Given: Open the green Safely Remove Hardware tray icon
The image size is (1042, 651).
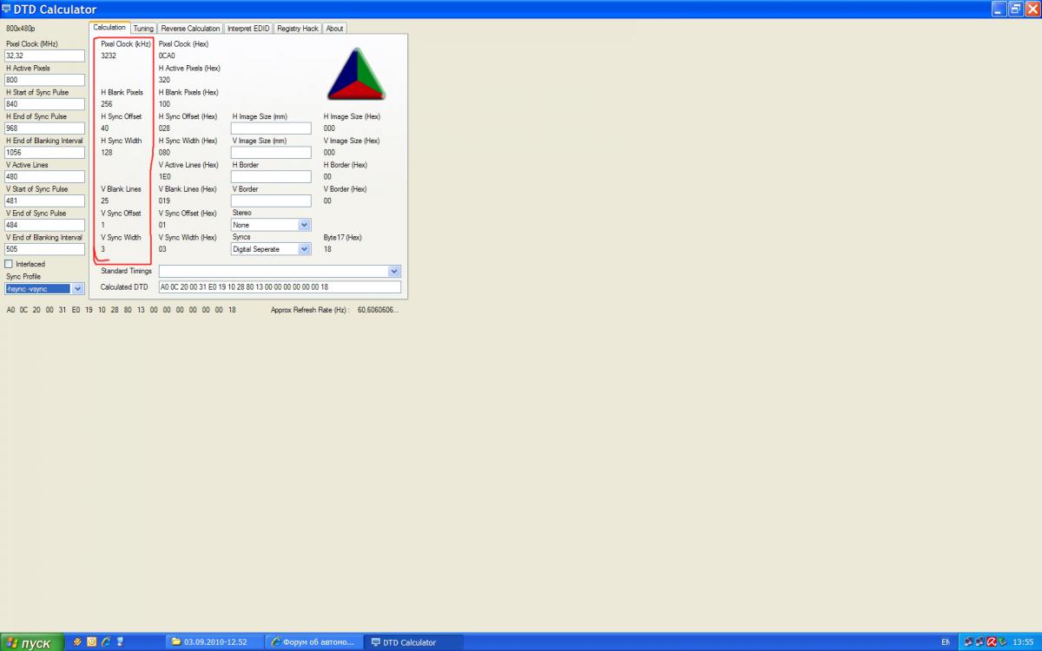Looking at the screenshot, I should (1001, 641).
